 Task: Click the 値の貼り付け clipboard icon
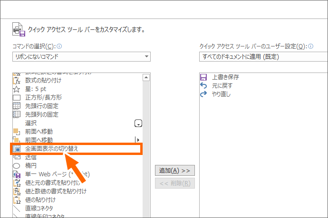click(x=17, y=200)
